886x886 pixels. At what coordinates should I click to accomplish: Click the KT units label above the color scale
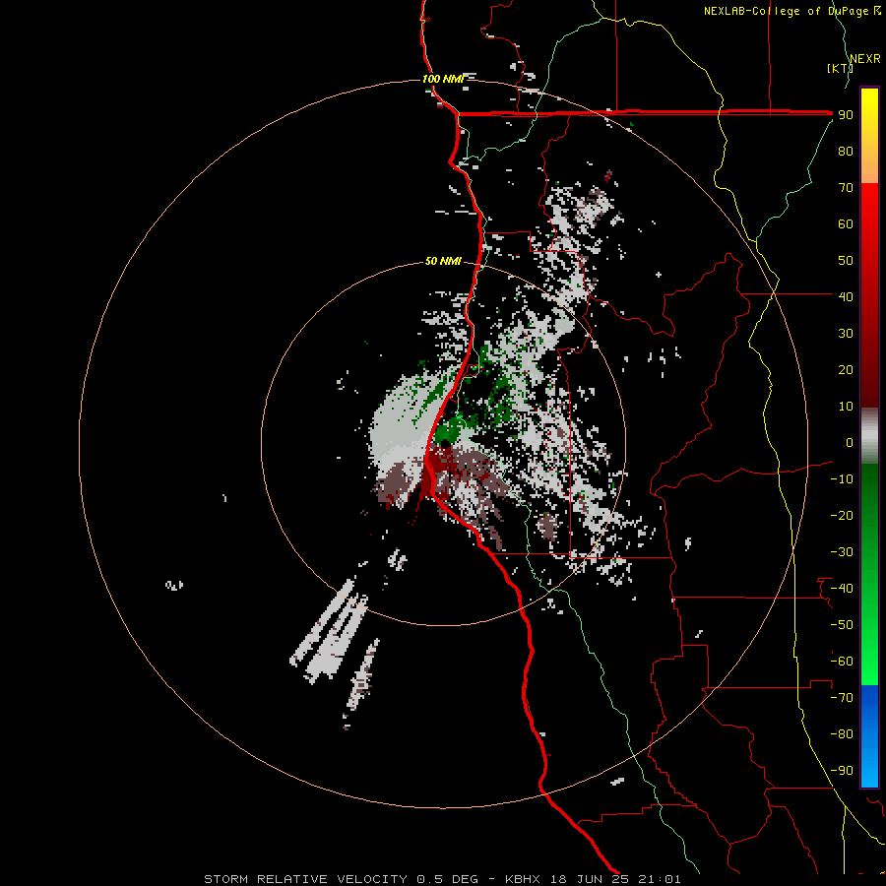[x=840, y=68]
